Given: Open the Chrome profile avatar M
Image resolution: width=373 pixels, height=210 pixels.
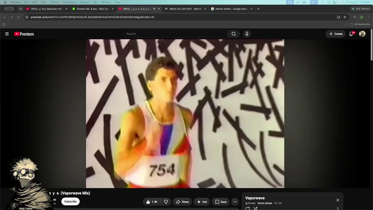Looking at the screenshot, I should [362, 17].
